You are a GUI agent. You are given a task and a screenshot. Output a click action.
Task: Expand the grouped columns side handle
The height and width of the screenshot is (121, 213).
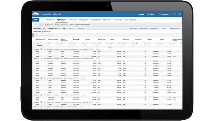(33, 35)
